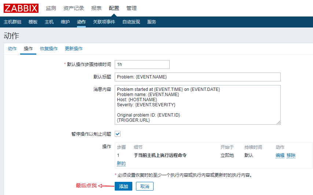Open the 监测 top menu
The image size is (313, 195).
click(x=51, y=8)
